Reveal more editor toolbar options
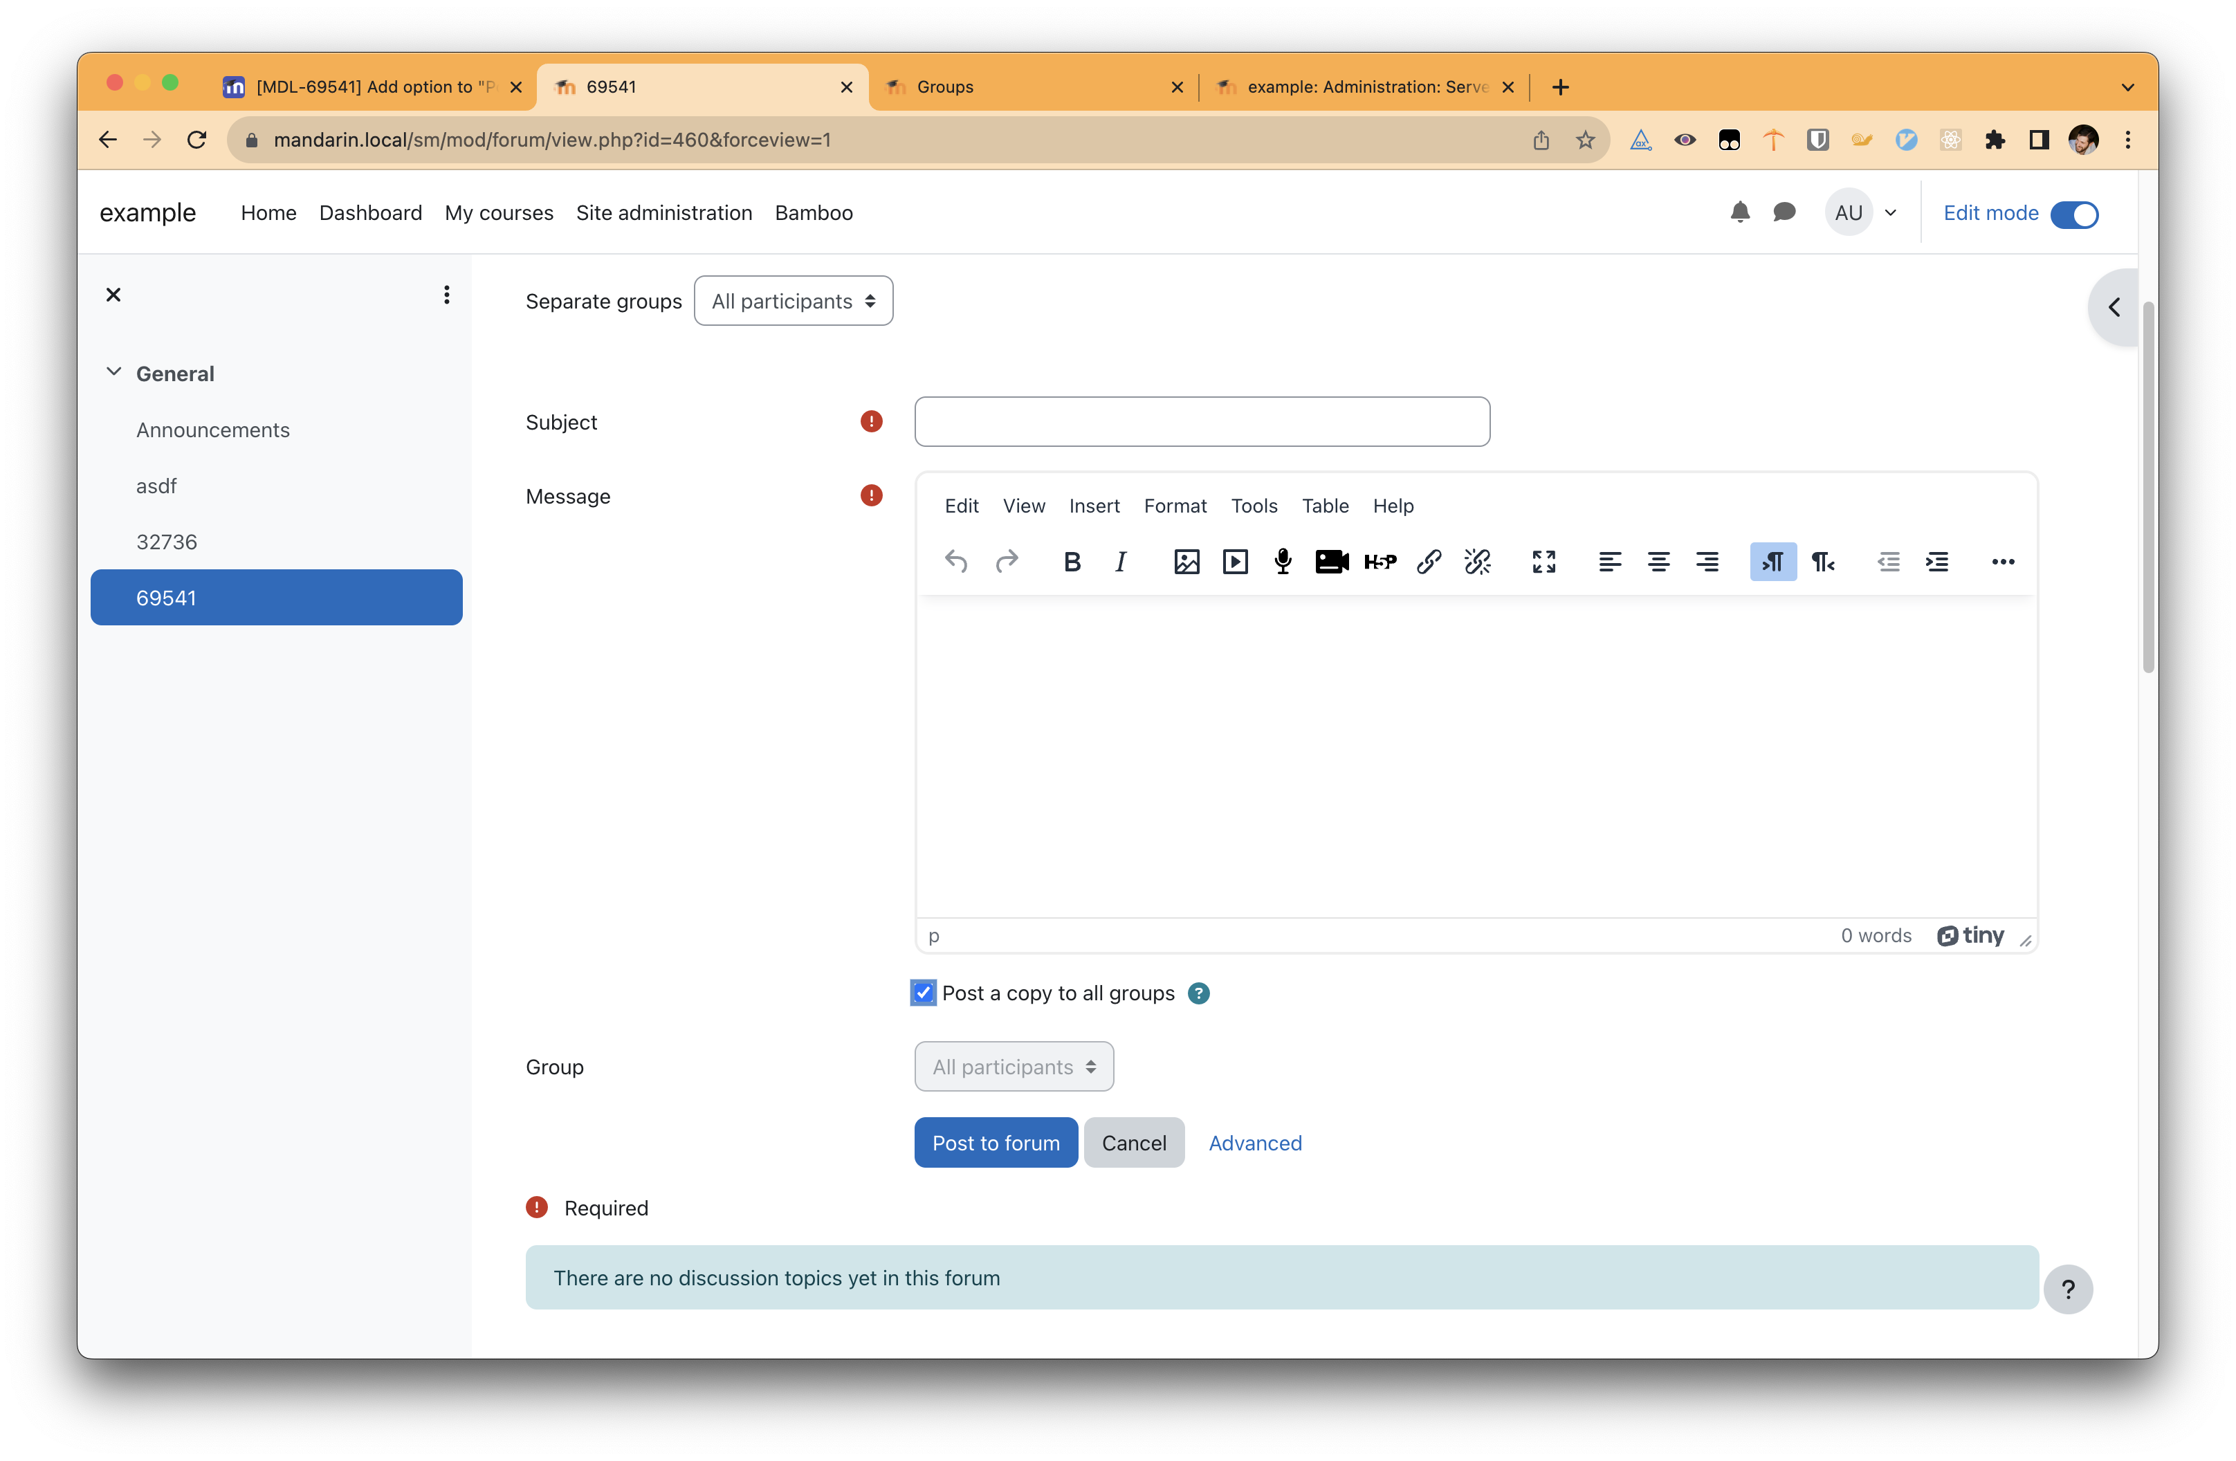The image size is (2236, 1461). point(2003,562)
